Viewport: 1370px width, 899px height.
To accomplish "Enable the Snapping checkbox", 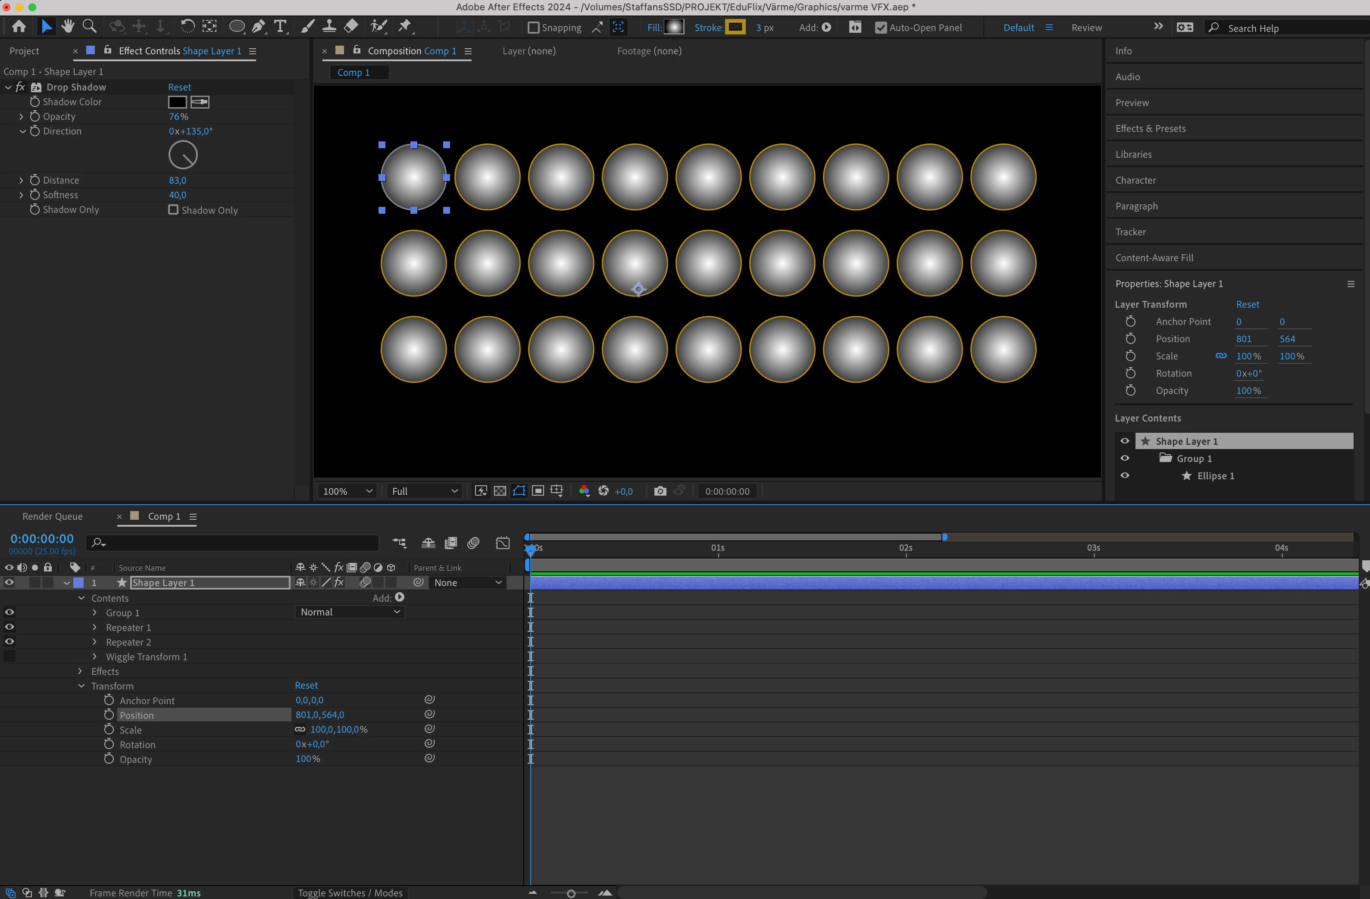I will pos(534,28).
